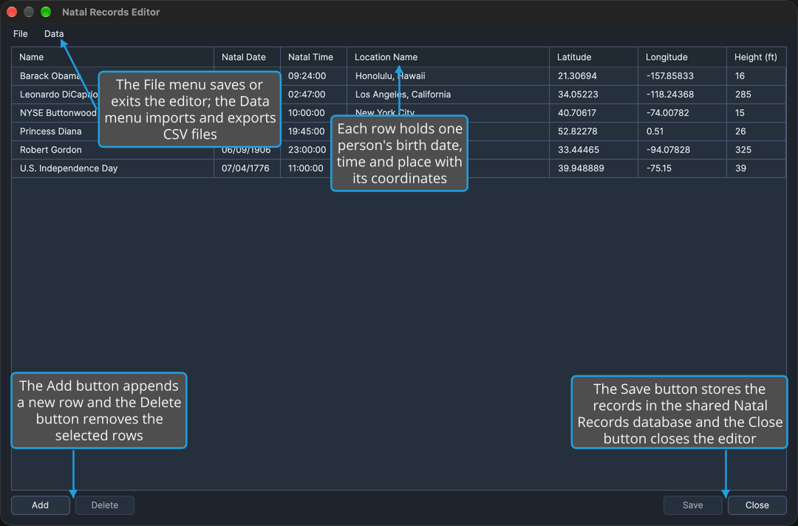Click the latitude 21.30694 cell
Image resolution: width=798 pixels, height=526 pixels.
pos(593,76)
